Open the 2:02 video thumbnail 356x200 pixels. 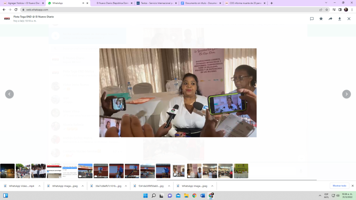pyautogui.click(x=85, y=171)
